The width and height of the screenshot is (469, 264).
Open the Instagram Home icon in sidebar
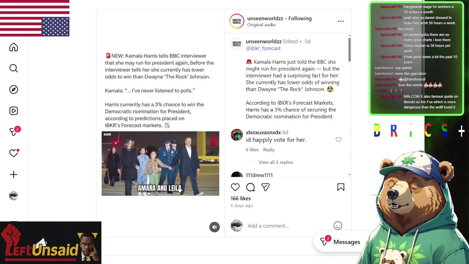click(x=14, y=47)
